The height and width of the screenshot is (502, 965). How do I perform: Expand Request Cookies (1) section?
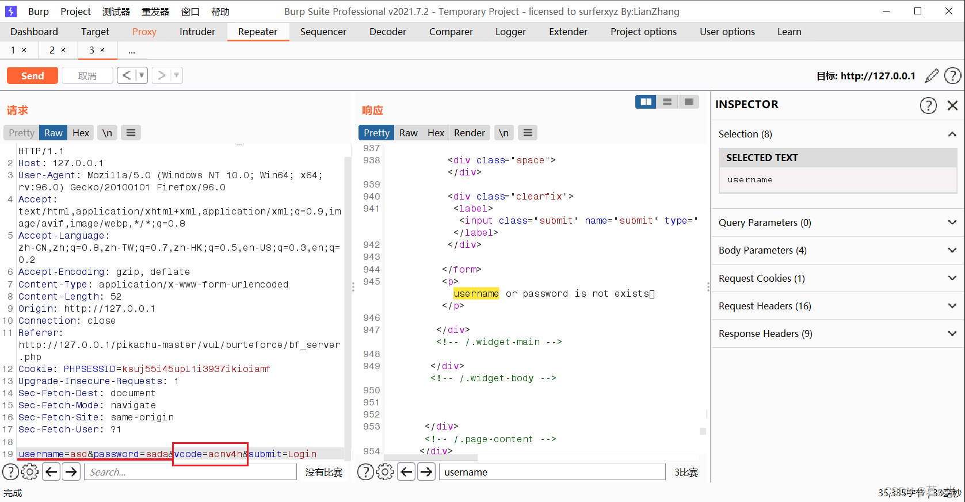pos(952,278)
